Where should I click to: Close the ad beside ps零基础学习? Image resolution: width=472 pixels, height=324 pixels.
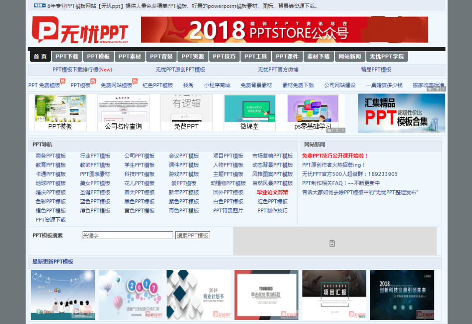click(343, 130)
